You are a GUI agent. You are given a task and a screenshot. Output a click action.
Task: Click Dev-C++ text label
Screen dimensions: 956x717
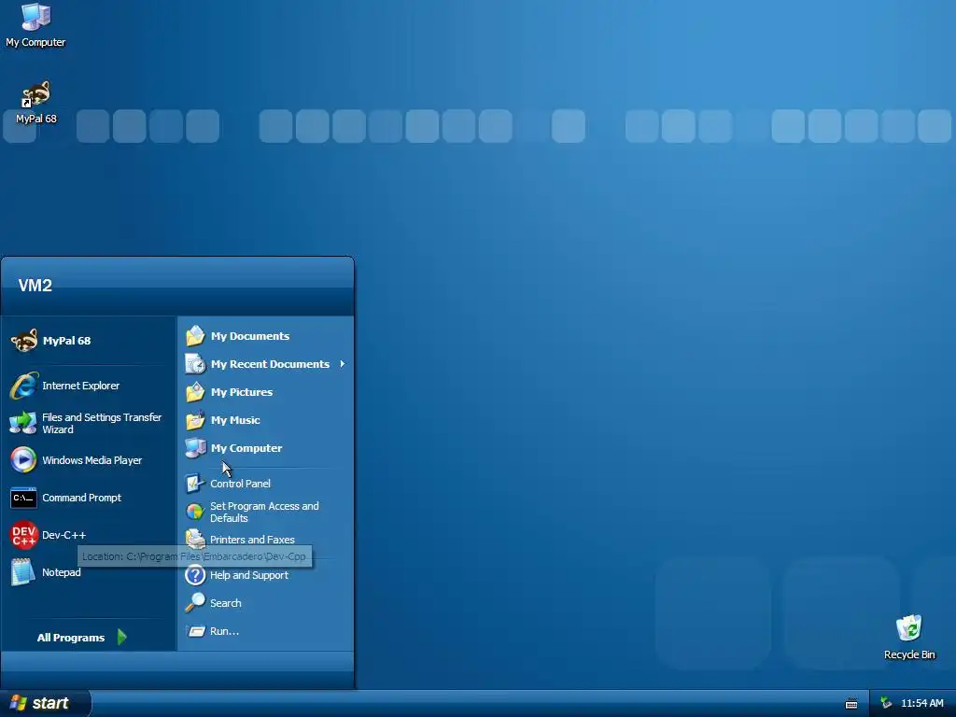tap(64, 535)
